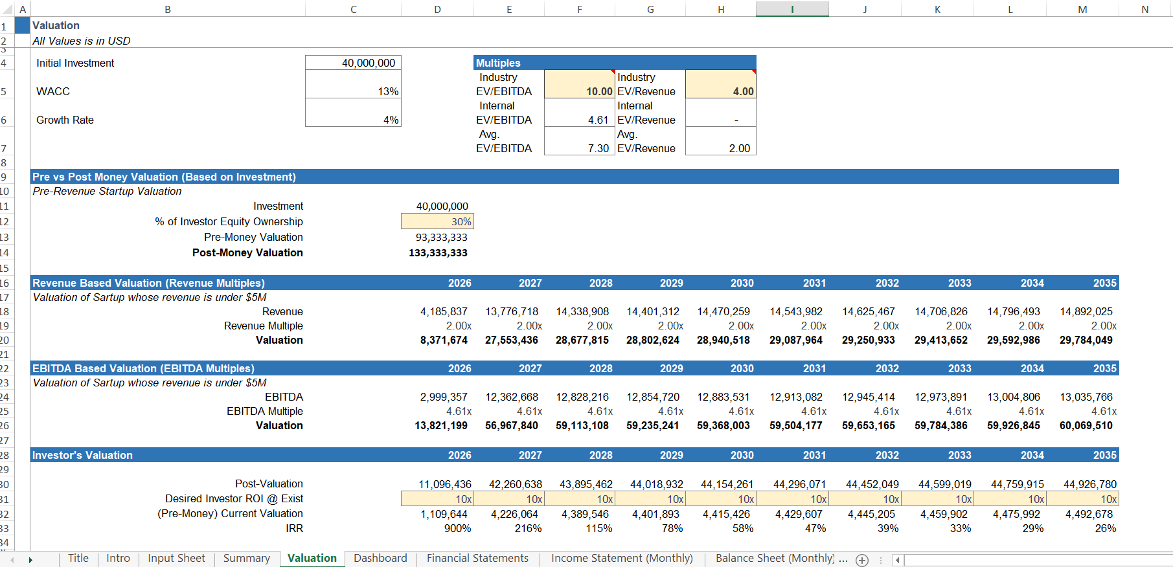Open the Financial Statements tab
1173x567 pixels.
tap(477, 559)
